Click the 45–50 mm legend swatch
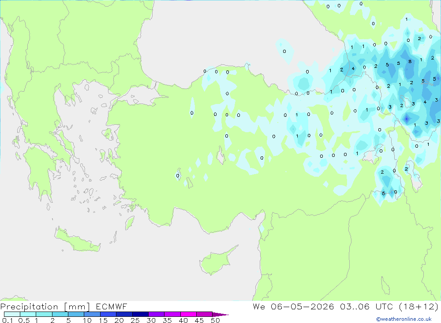This screenshot has height=323, width=441. [204, 314]
